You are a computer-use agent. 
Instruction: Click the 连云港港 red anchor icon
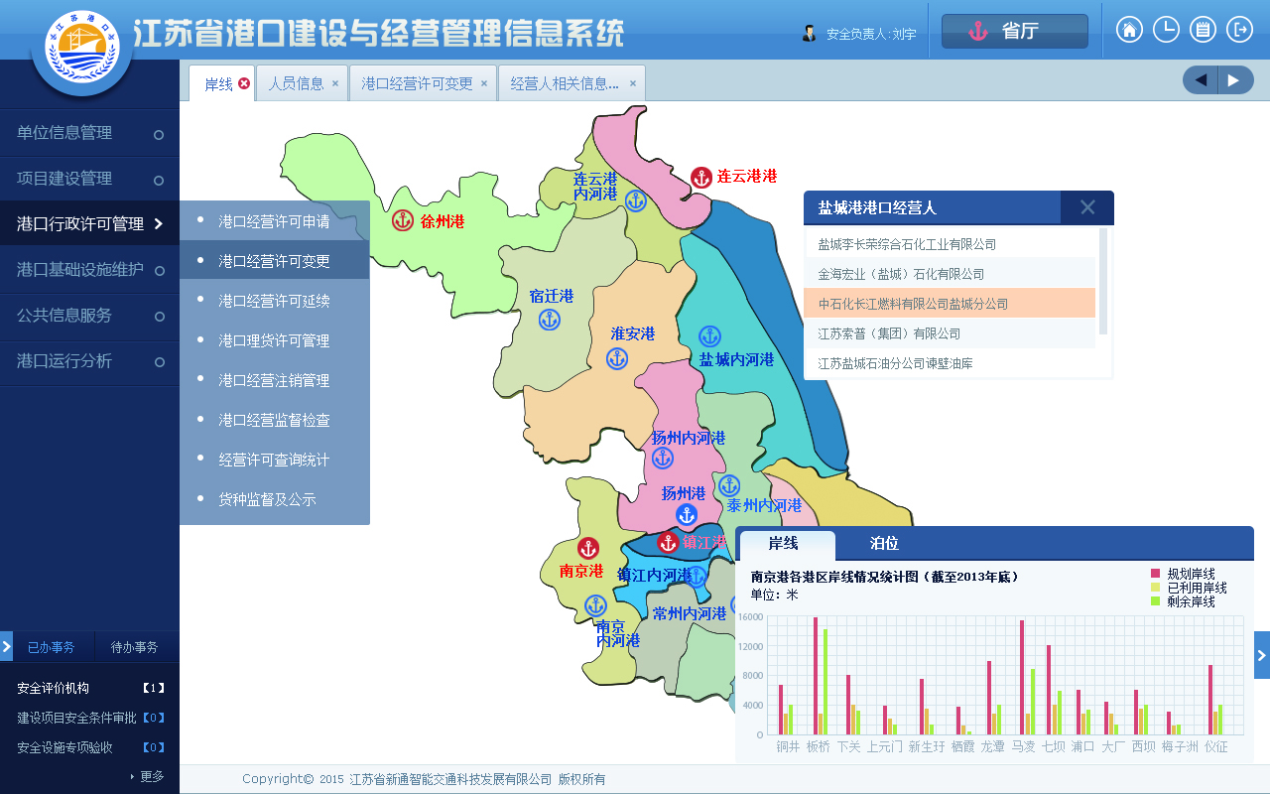(x=701, y=178)
